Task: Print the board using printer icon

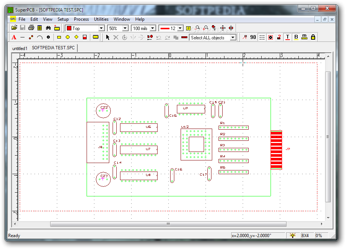Action: (x=31, y=28)
